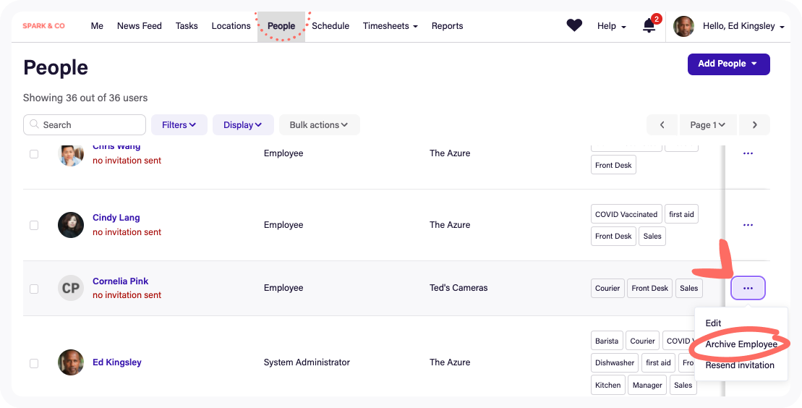
Task: Go to previous page arrow
Action: 662,125
